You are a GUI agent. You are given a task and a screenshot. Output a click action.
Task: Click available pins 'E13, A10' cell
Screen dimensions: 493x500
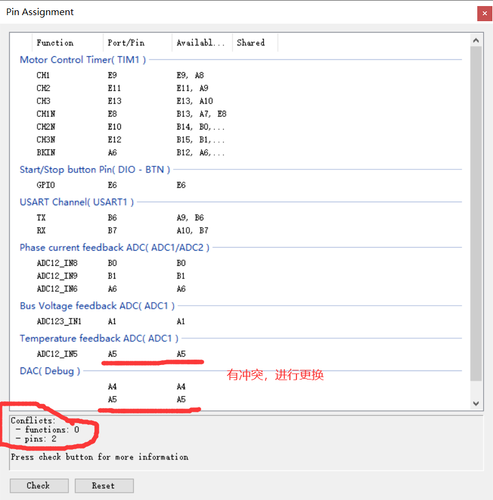coord(195,101)
